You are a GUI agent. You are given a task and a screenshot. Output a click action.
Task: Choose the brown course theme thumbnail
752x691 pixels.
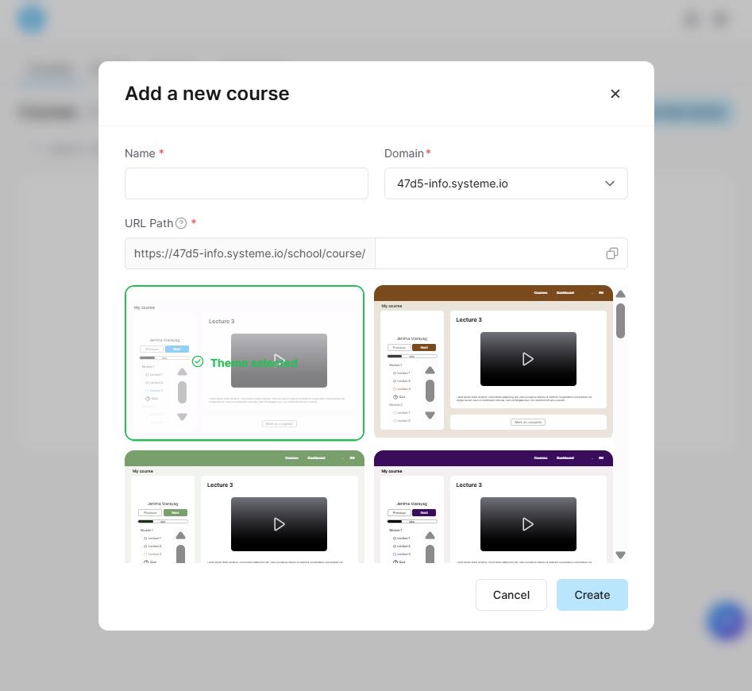[x=493, y=361]
